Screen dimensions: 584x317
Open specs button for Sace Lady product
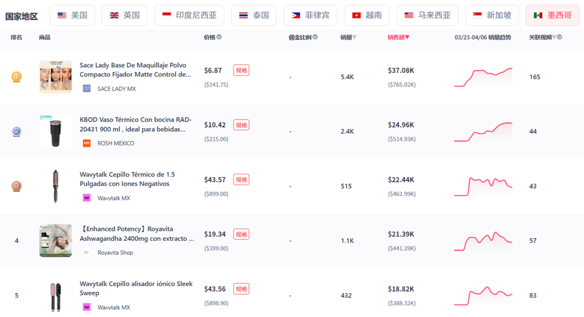click(x=241, y=70)
